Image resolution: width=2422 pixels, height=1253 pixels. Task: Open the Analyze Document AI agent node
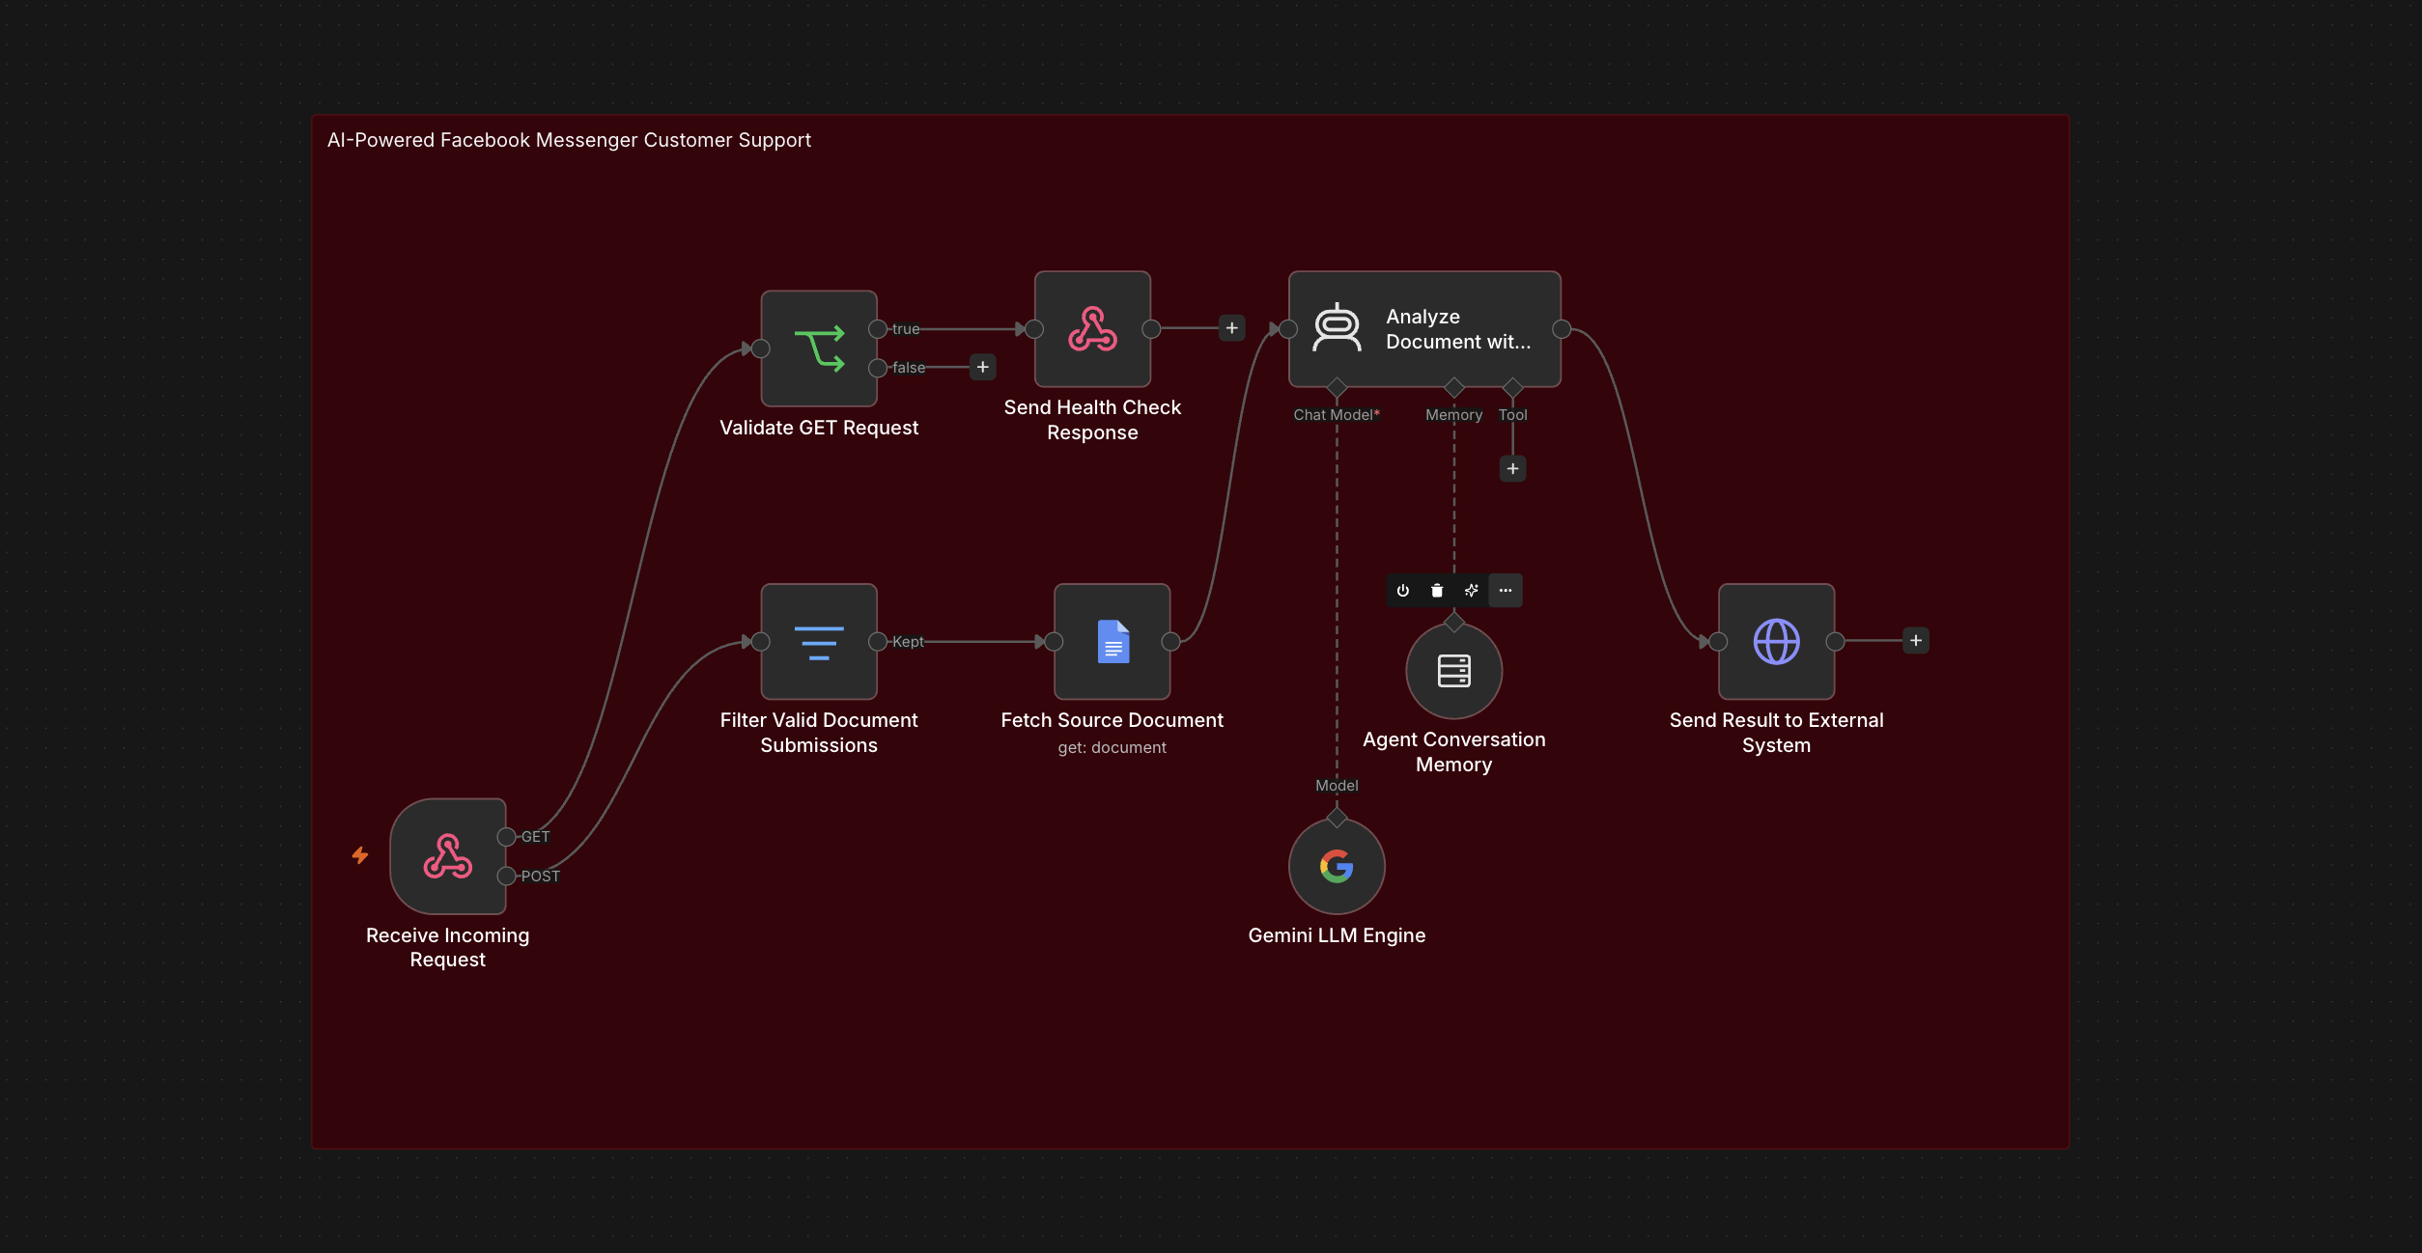pyautogui.click(x=1424, y=329)
